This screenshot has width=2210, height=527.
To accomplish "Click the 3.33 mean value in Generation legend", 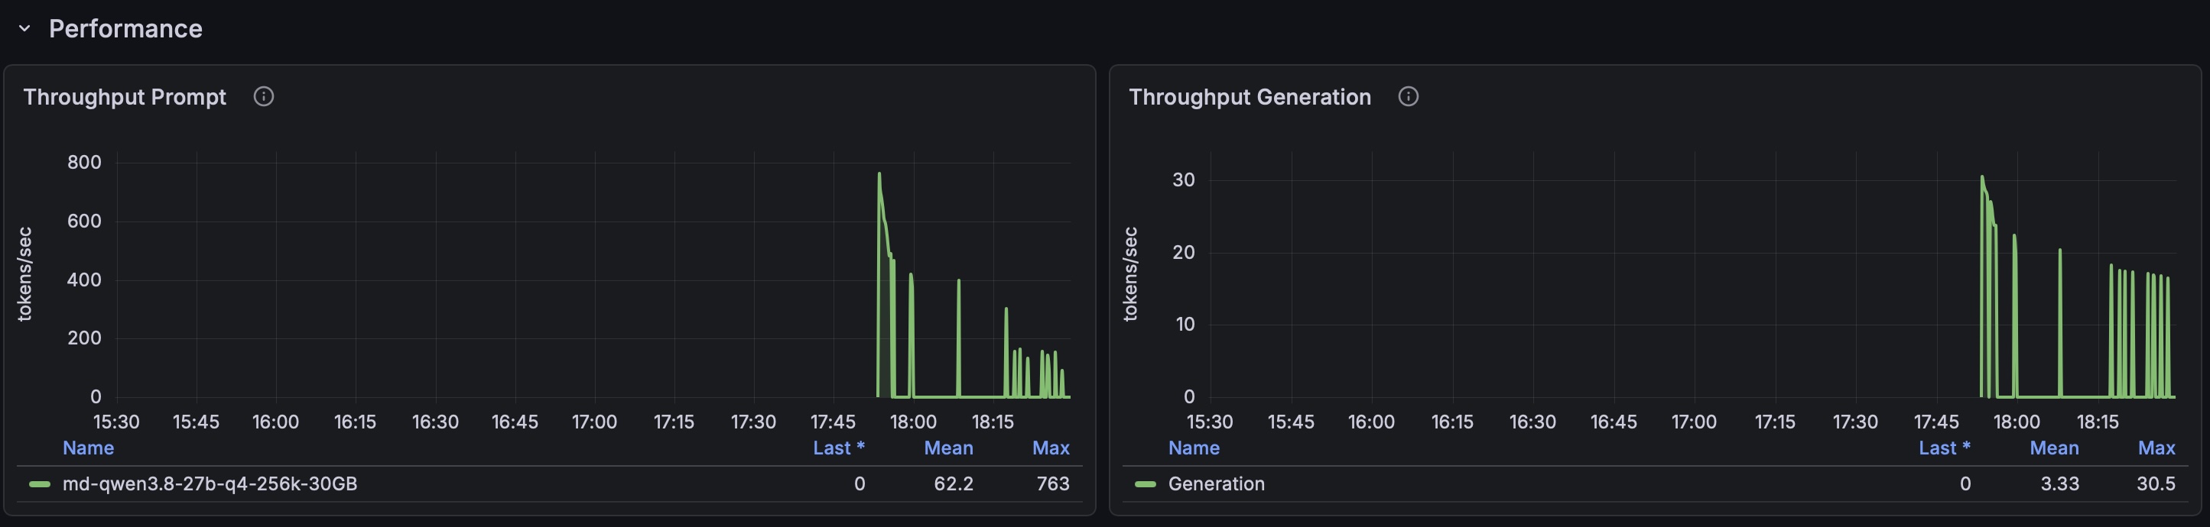I will coord(2060,484).
